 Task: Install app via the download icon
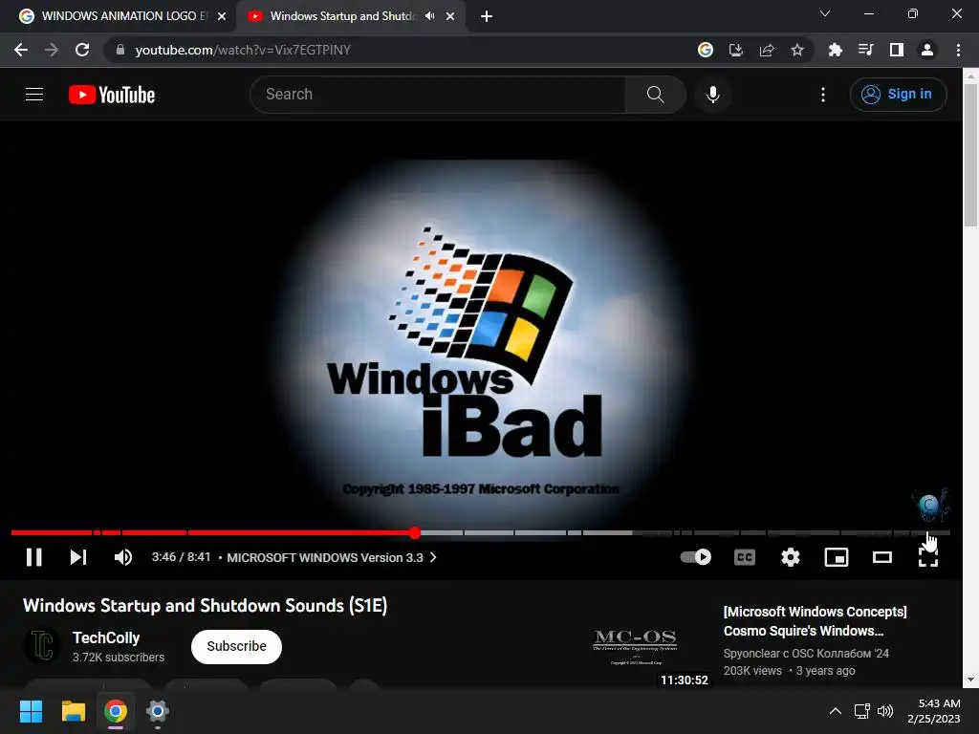click(736, 50)
